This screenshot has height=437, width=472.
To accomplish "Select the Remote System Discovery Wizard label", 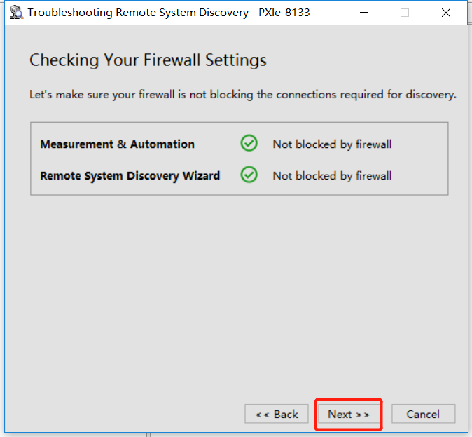I will tap(130, 176).
